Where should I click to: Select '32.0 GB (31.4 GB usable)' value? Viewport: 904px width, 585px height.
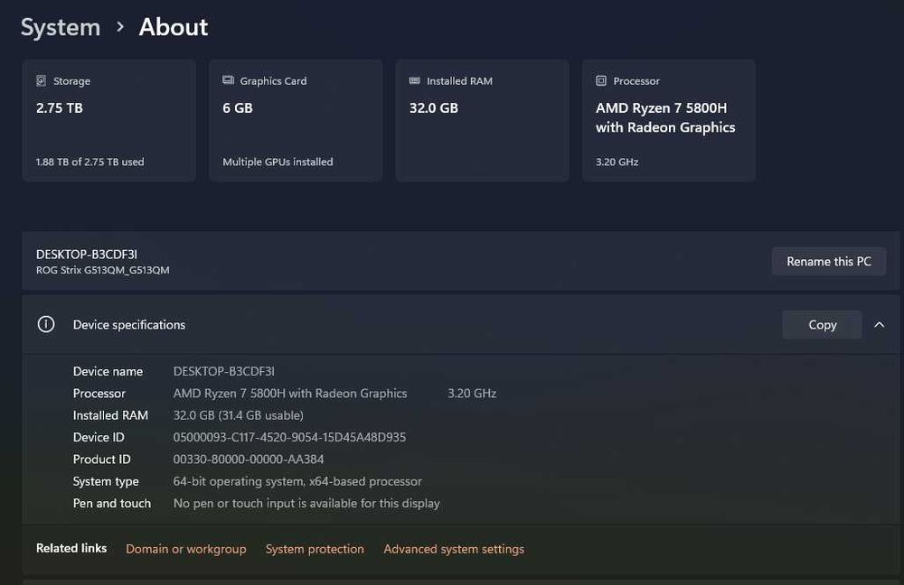(x=238, y=415)
